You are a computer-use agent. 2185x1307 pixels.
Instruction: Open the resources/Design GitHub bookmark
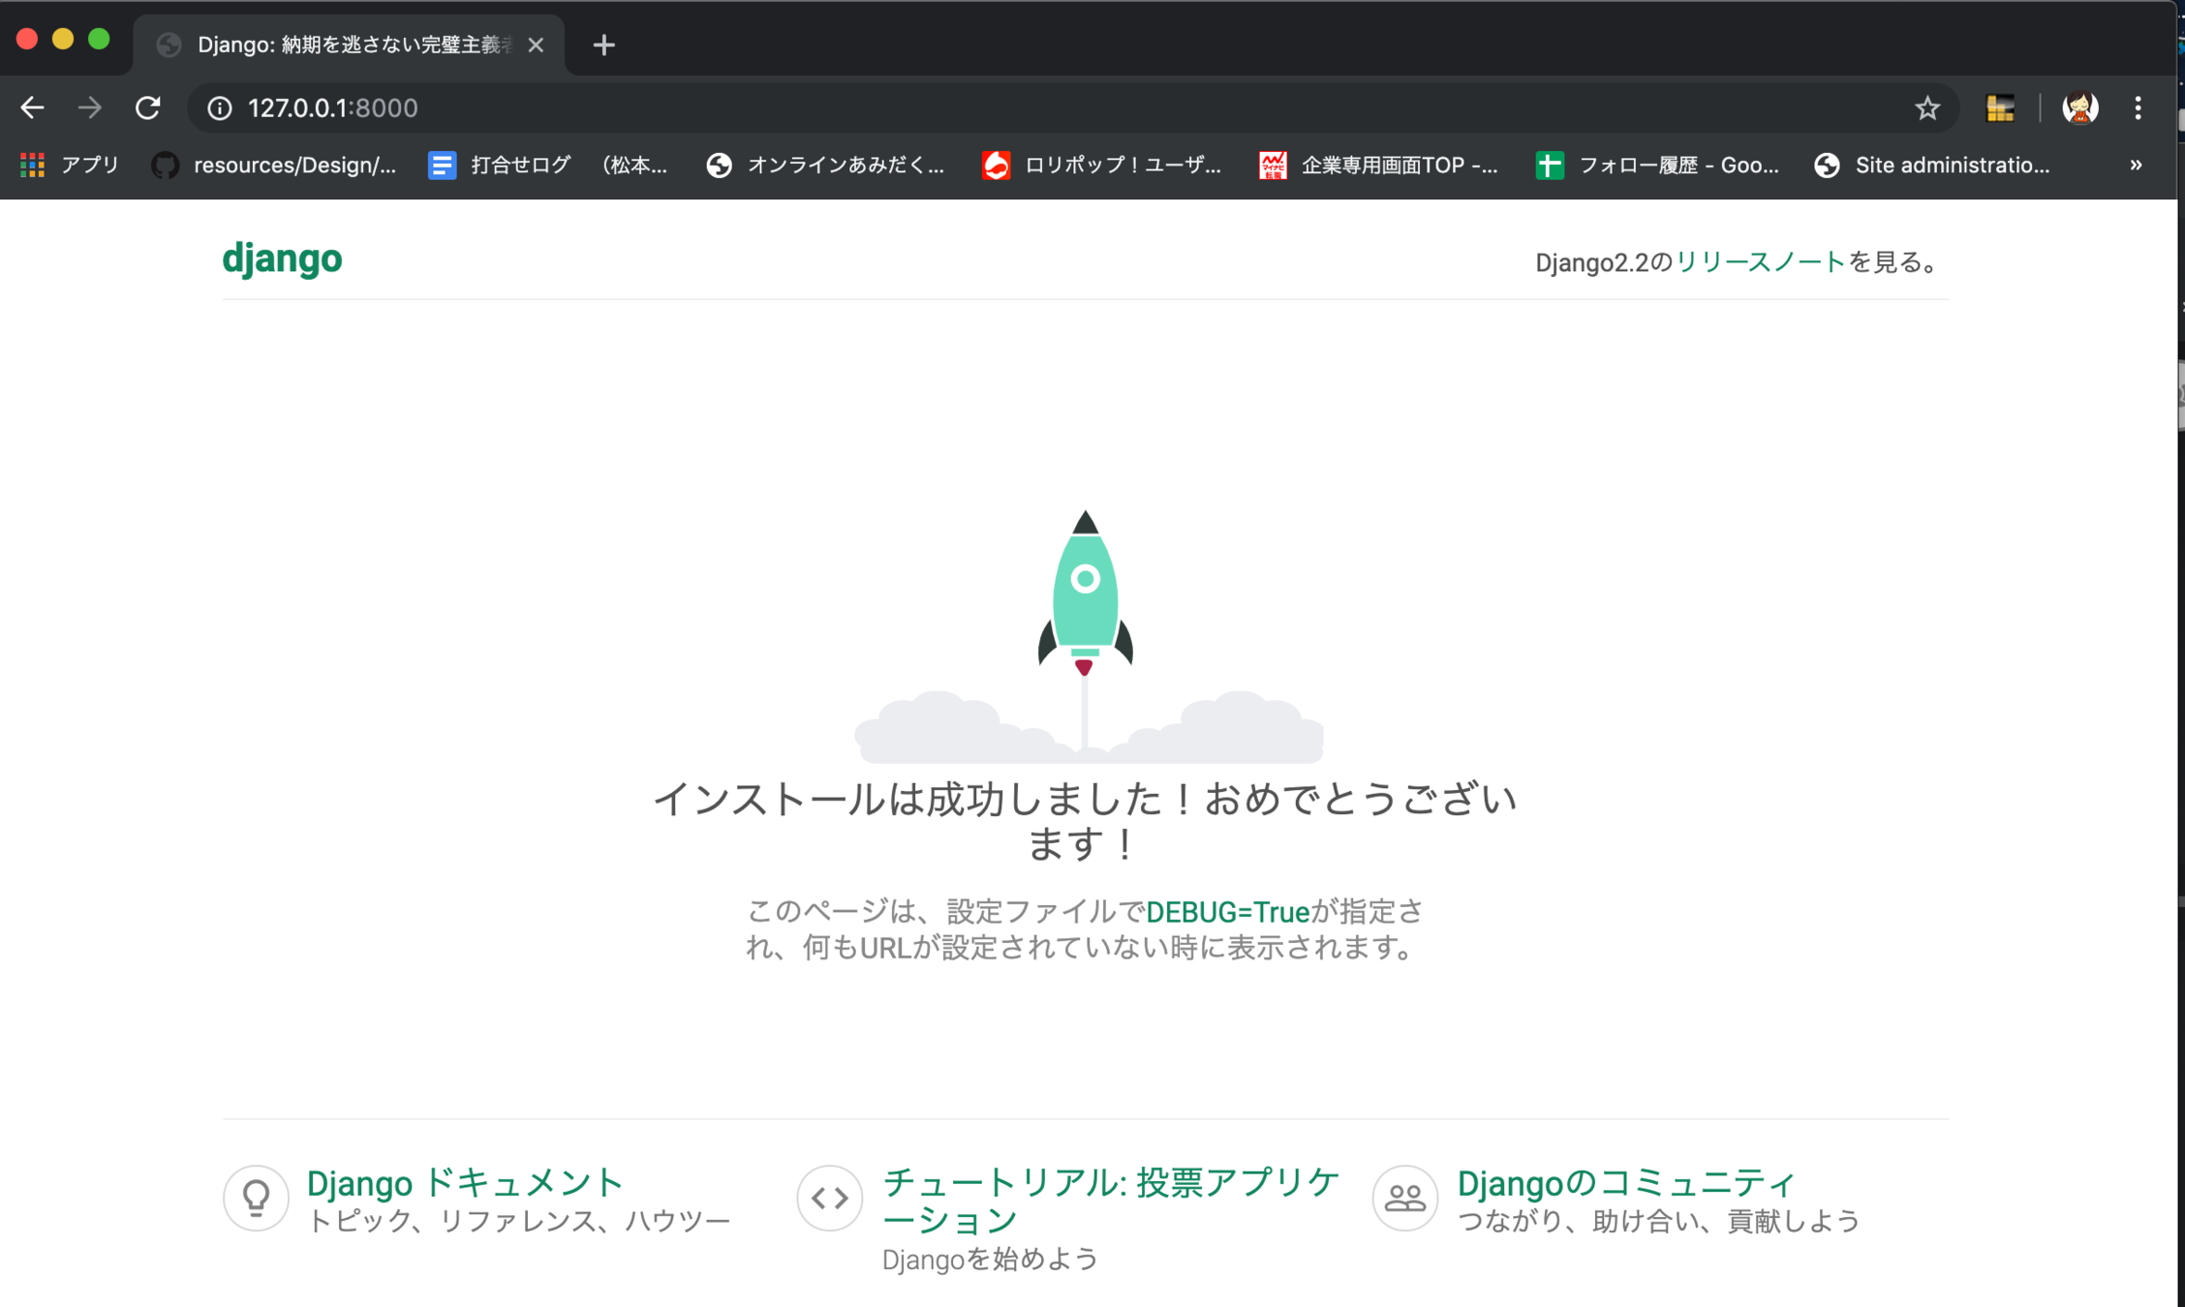275,165
